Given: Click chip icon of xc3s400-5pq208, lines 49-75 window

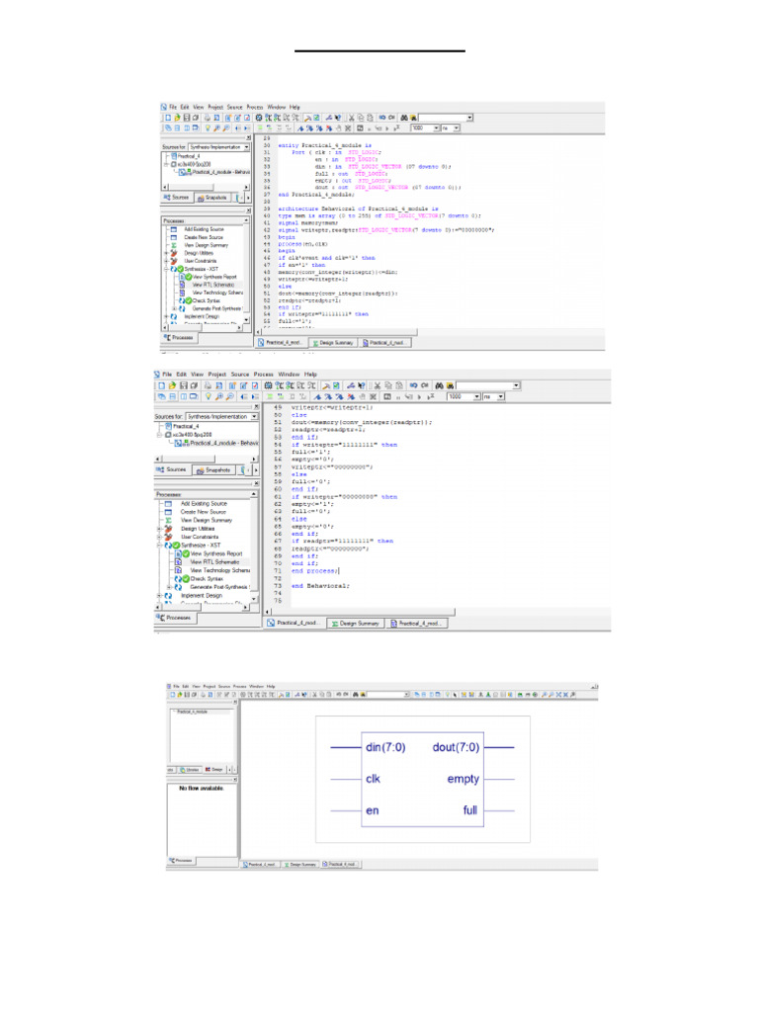Looking at the screenshot, I should click(168, 435).
